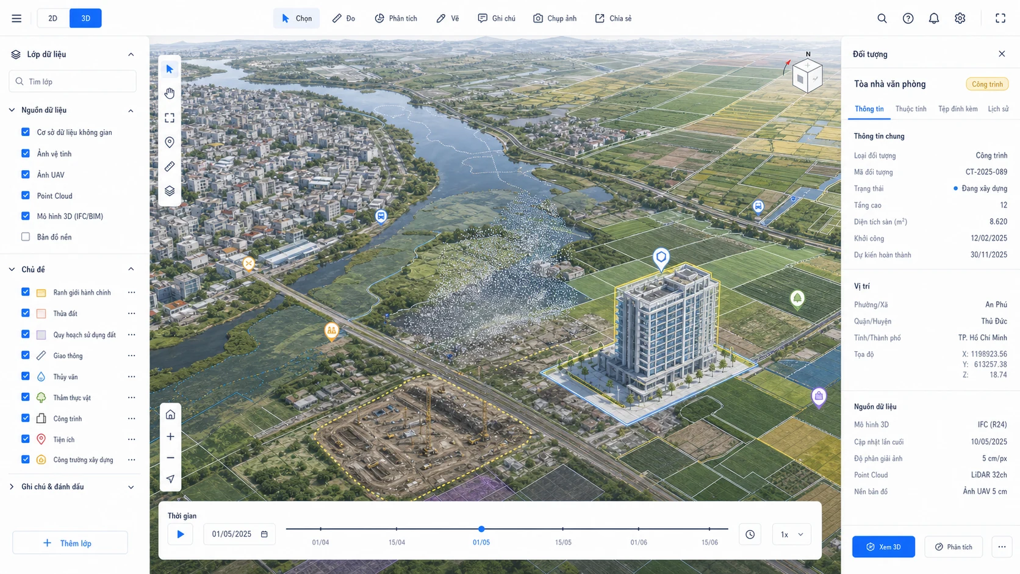
Task: Select the location pin tool
Action: 170,142
